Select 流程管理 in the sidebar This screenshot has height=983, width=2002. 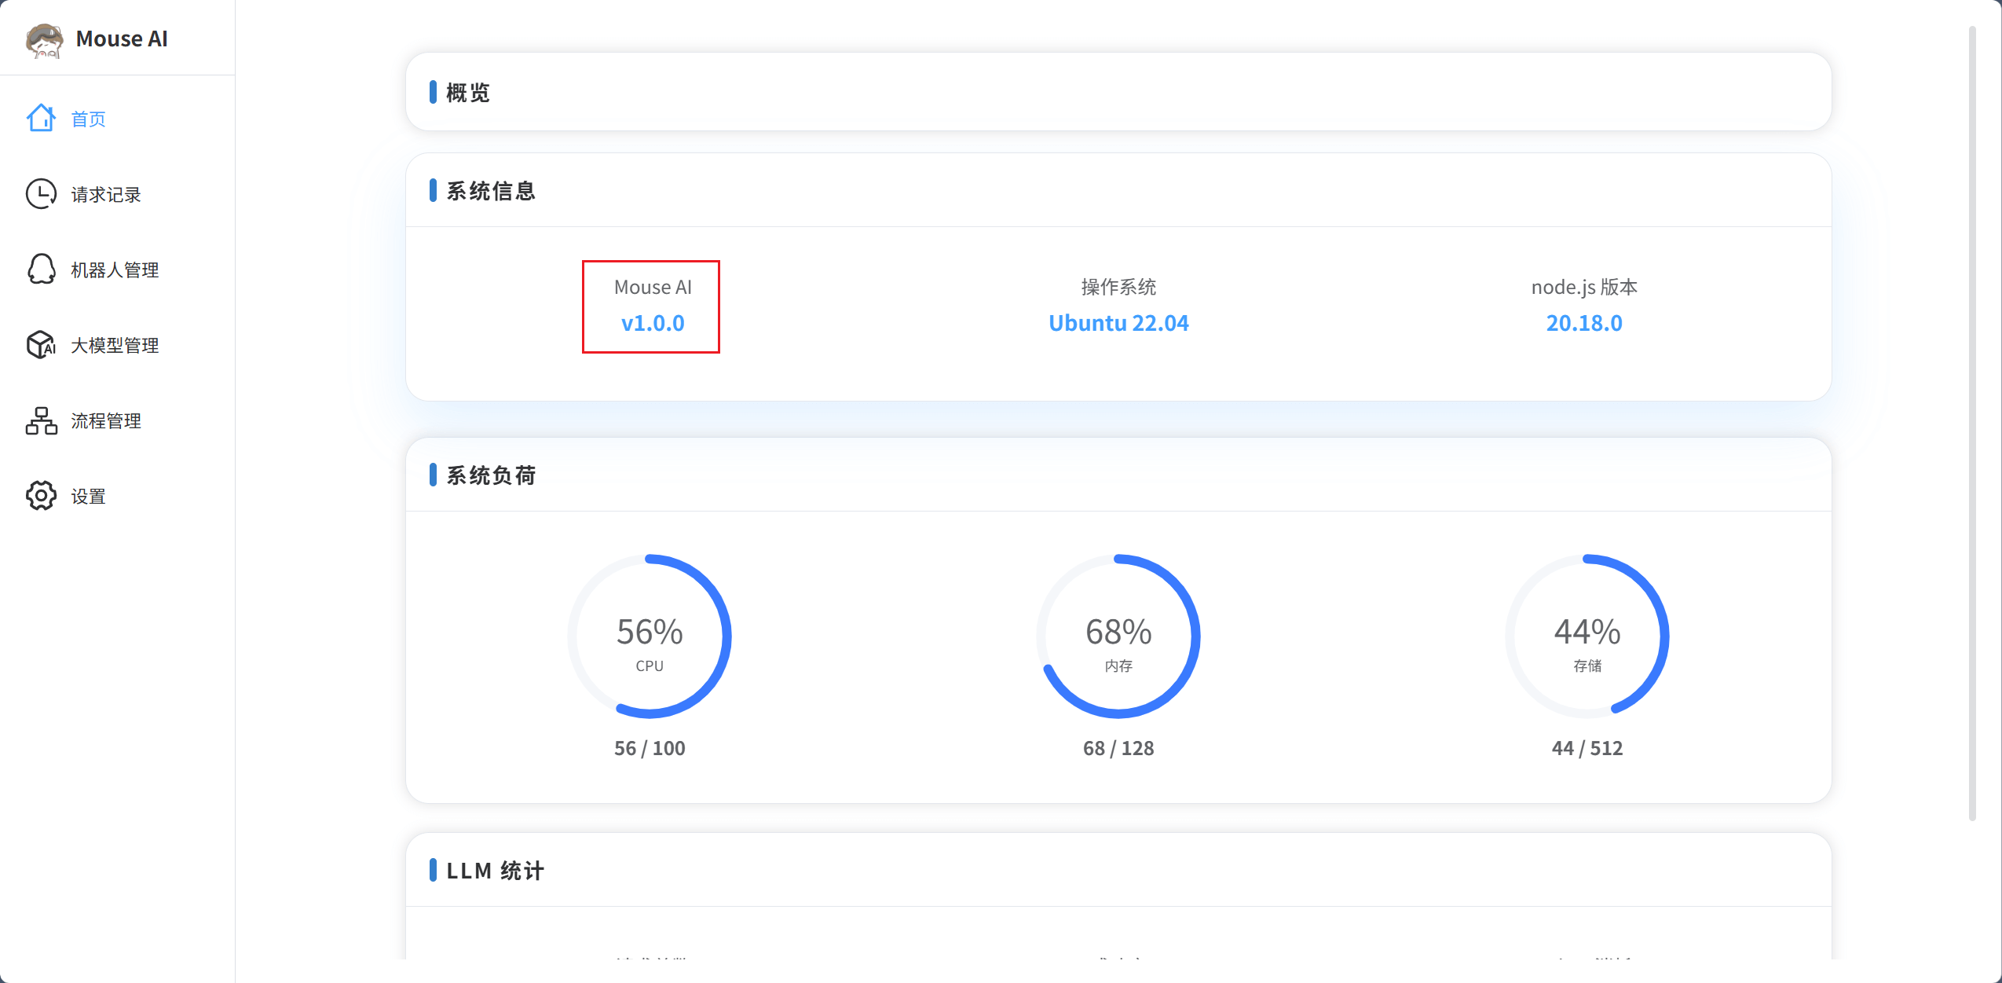point(106,420)
